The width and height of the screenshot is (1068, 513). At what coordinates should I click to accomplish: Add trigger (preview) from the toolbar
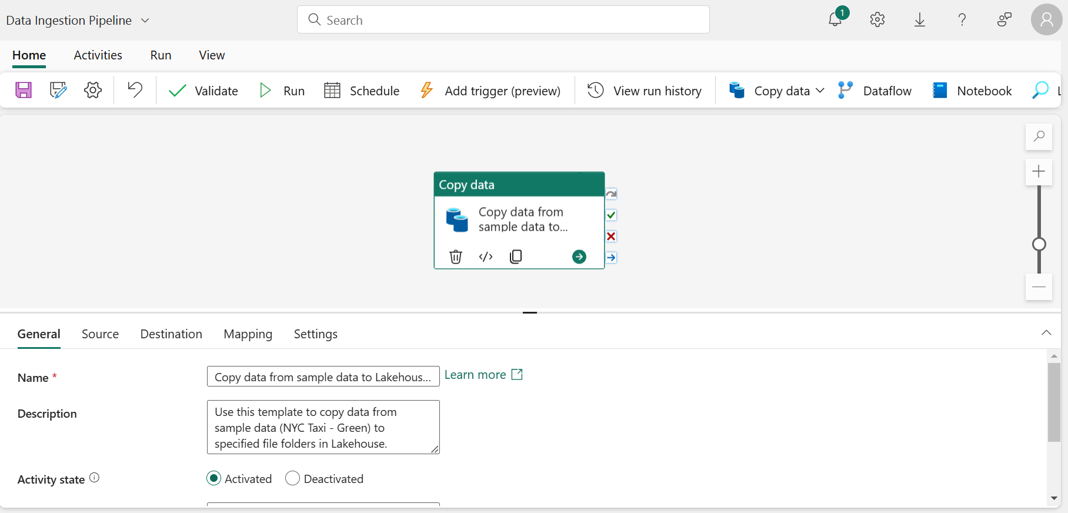(x=490, y=91)
